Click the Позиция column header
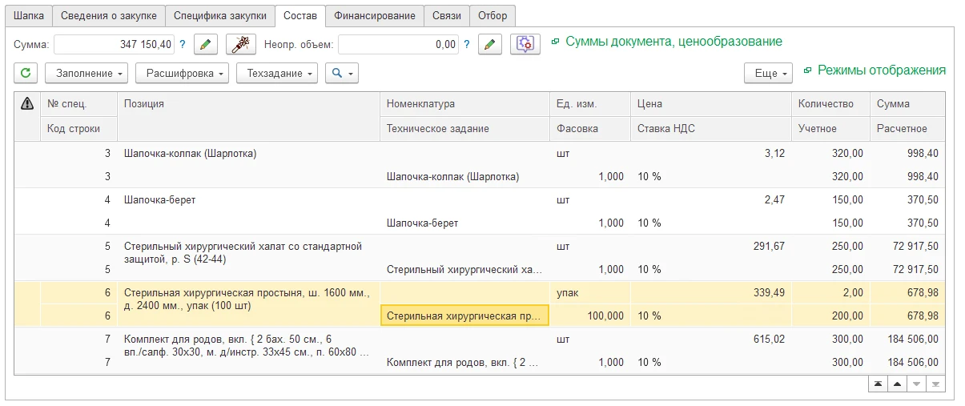The height and width of the screenshot is (406, 965). point(248,104)
